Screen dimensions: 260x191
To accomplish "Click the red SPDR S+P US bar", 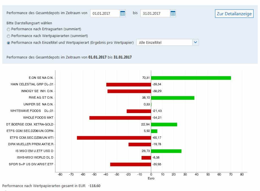I will tap(131, 164).
